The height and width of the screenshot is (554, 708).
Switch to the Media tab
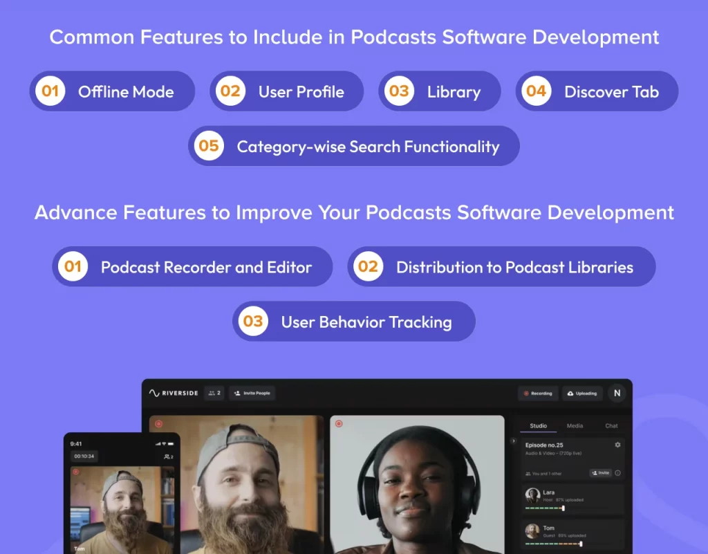point(575,426)
